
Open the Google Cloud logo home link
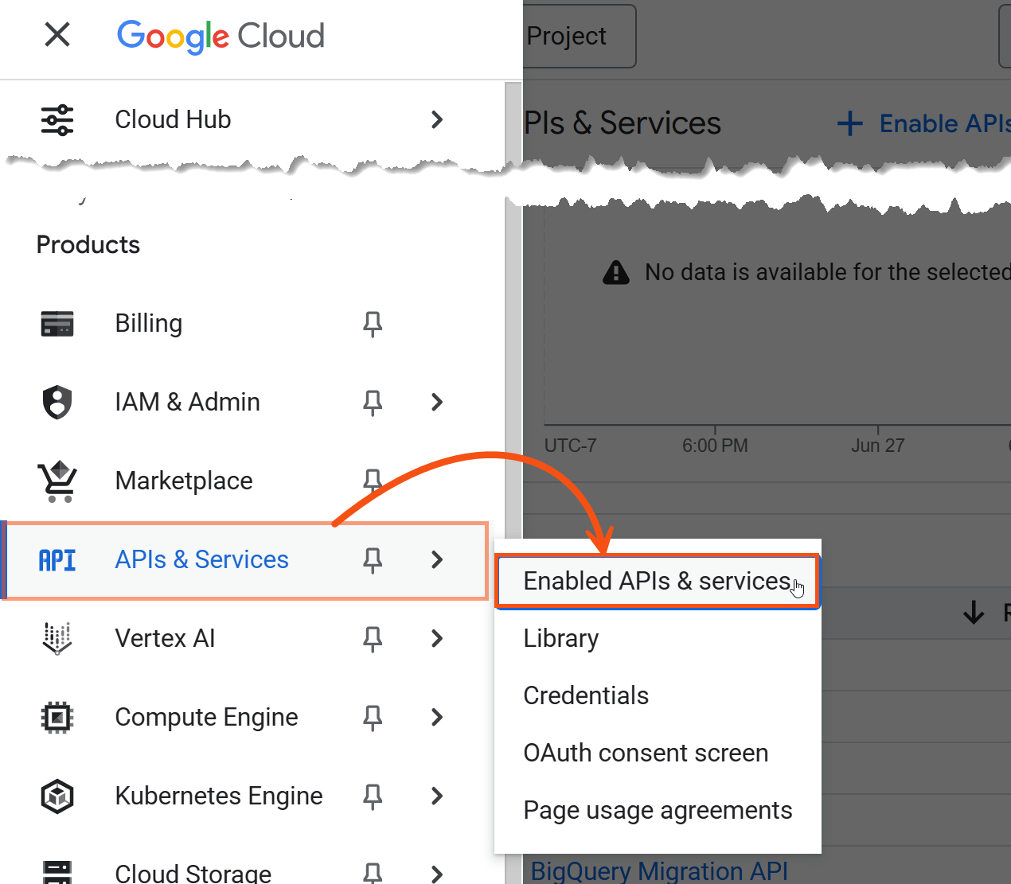221,36
